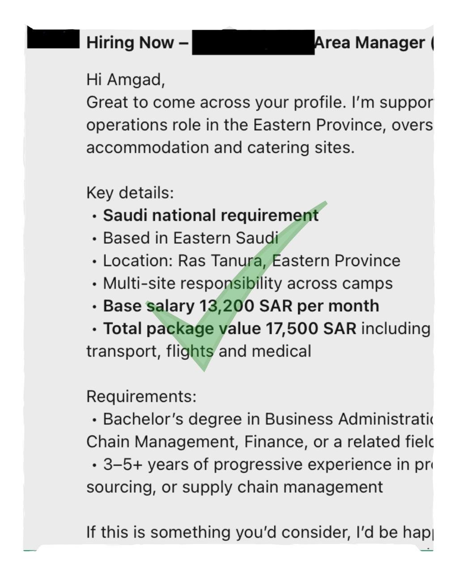Click "Location: Ras Tanura, Eastern Province" line

251,261
